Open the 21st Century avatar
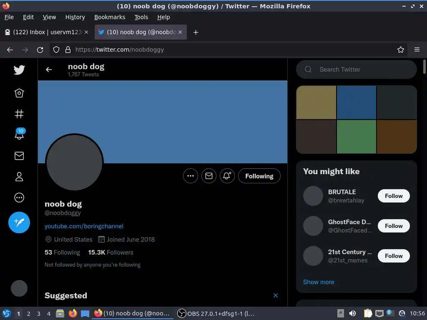This screenshot has height=320, width=427. [x=313, y=256]
